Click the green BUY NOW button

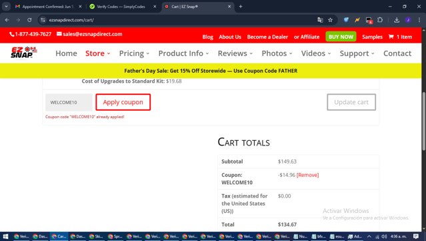[341, 37]
